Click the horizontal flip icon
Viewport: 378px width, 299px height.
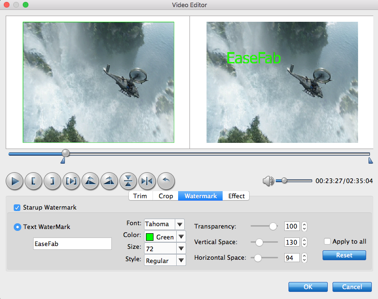click(147, 181)
